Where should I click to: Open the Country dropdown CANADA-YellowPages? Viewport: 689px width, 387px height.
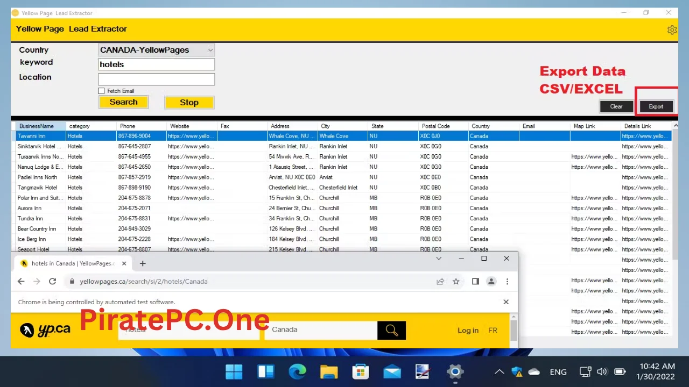[x=156, y=50]
